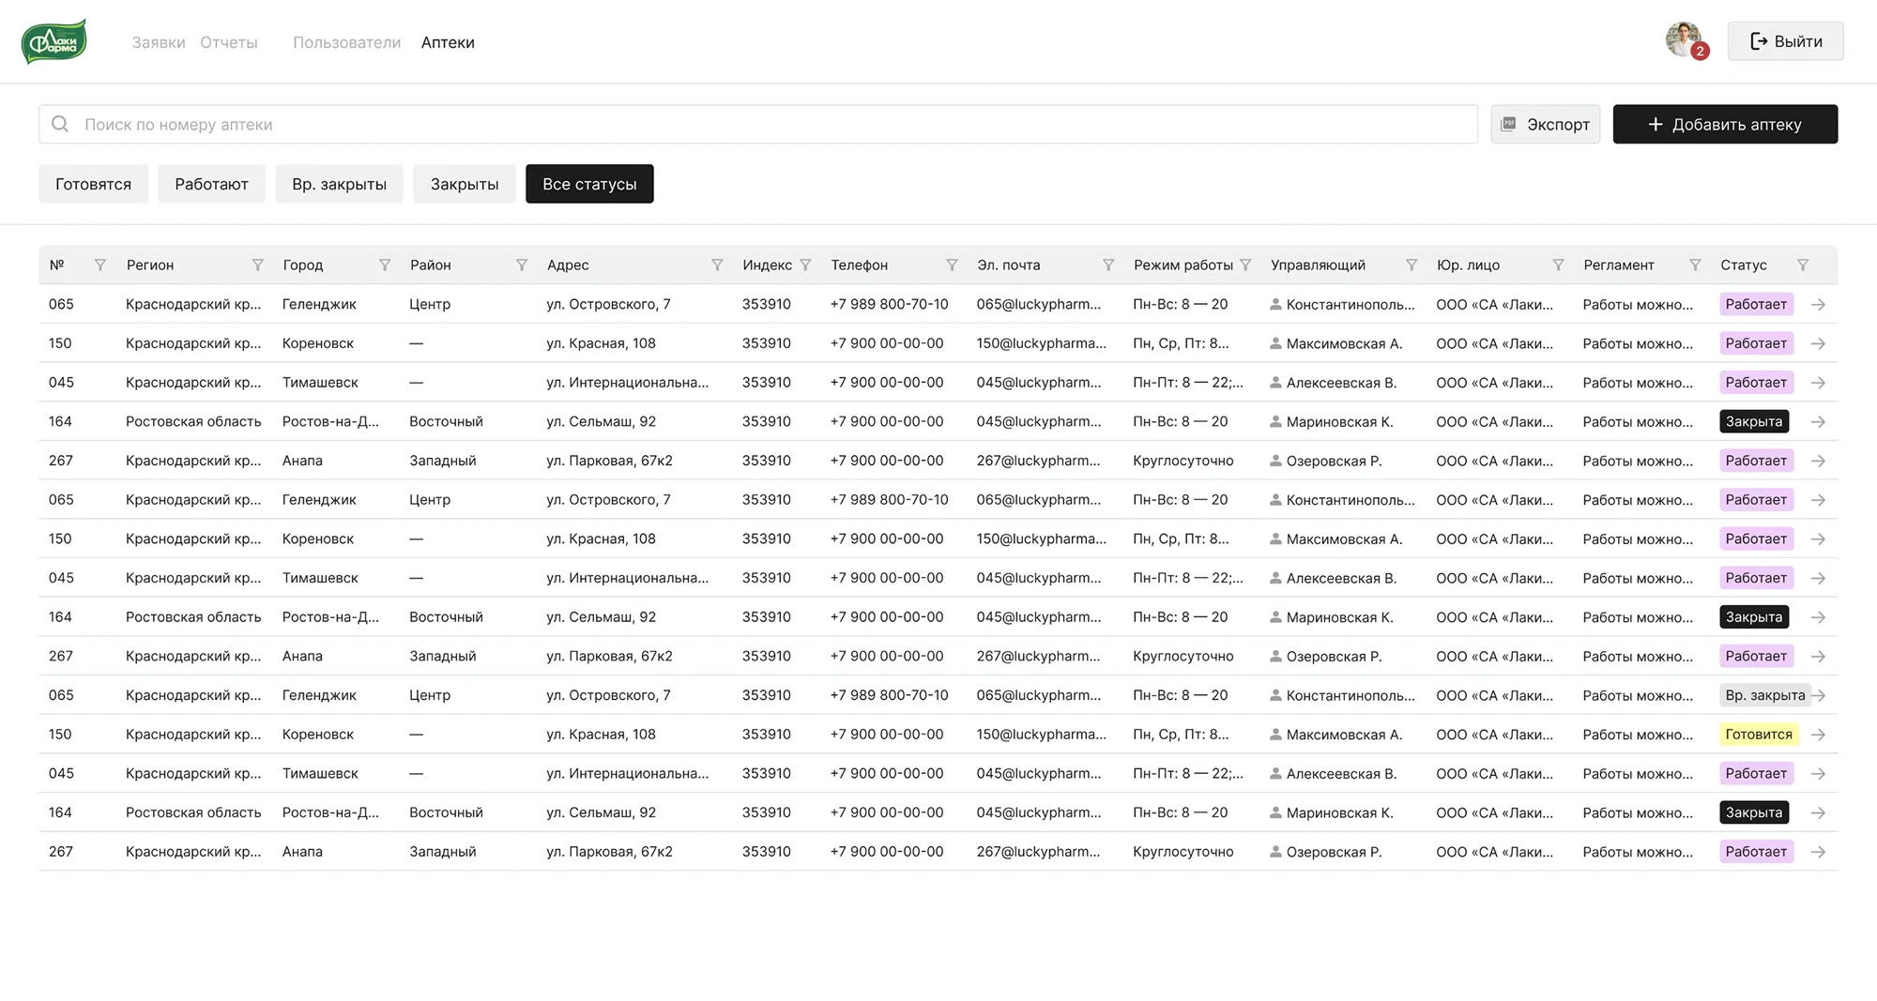Expand the Регламент column filter
The width and height of the screenshot is (1877, 1001).
pyautogui.click(x=1695, y=265)
